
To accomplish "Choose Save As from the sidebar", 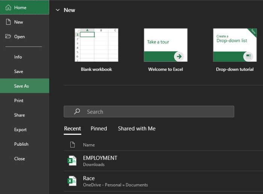I will click(x=21, y=86).
